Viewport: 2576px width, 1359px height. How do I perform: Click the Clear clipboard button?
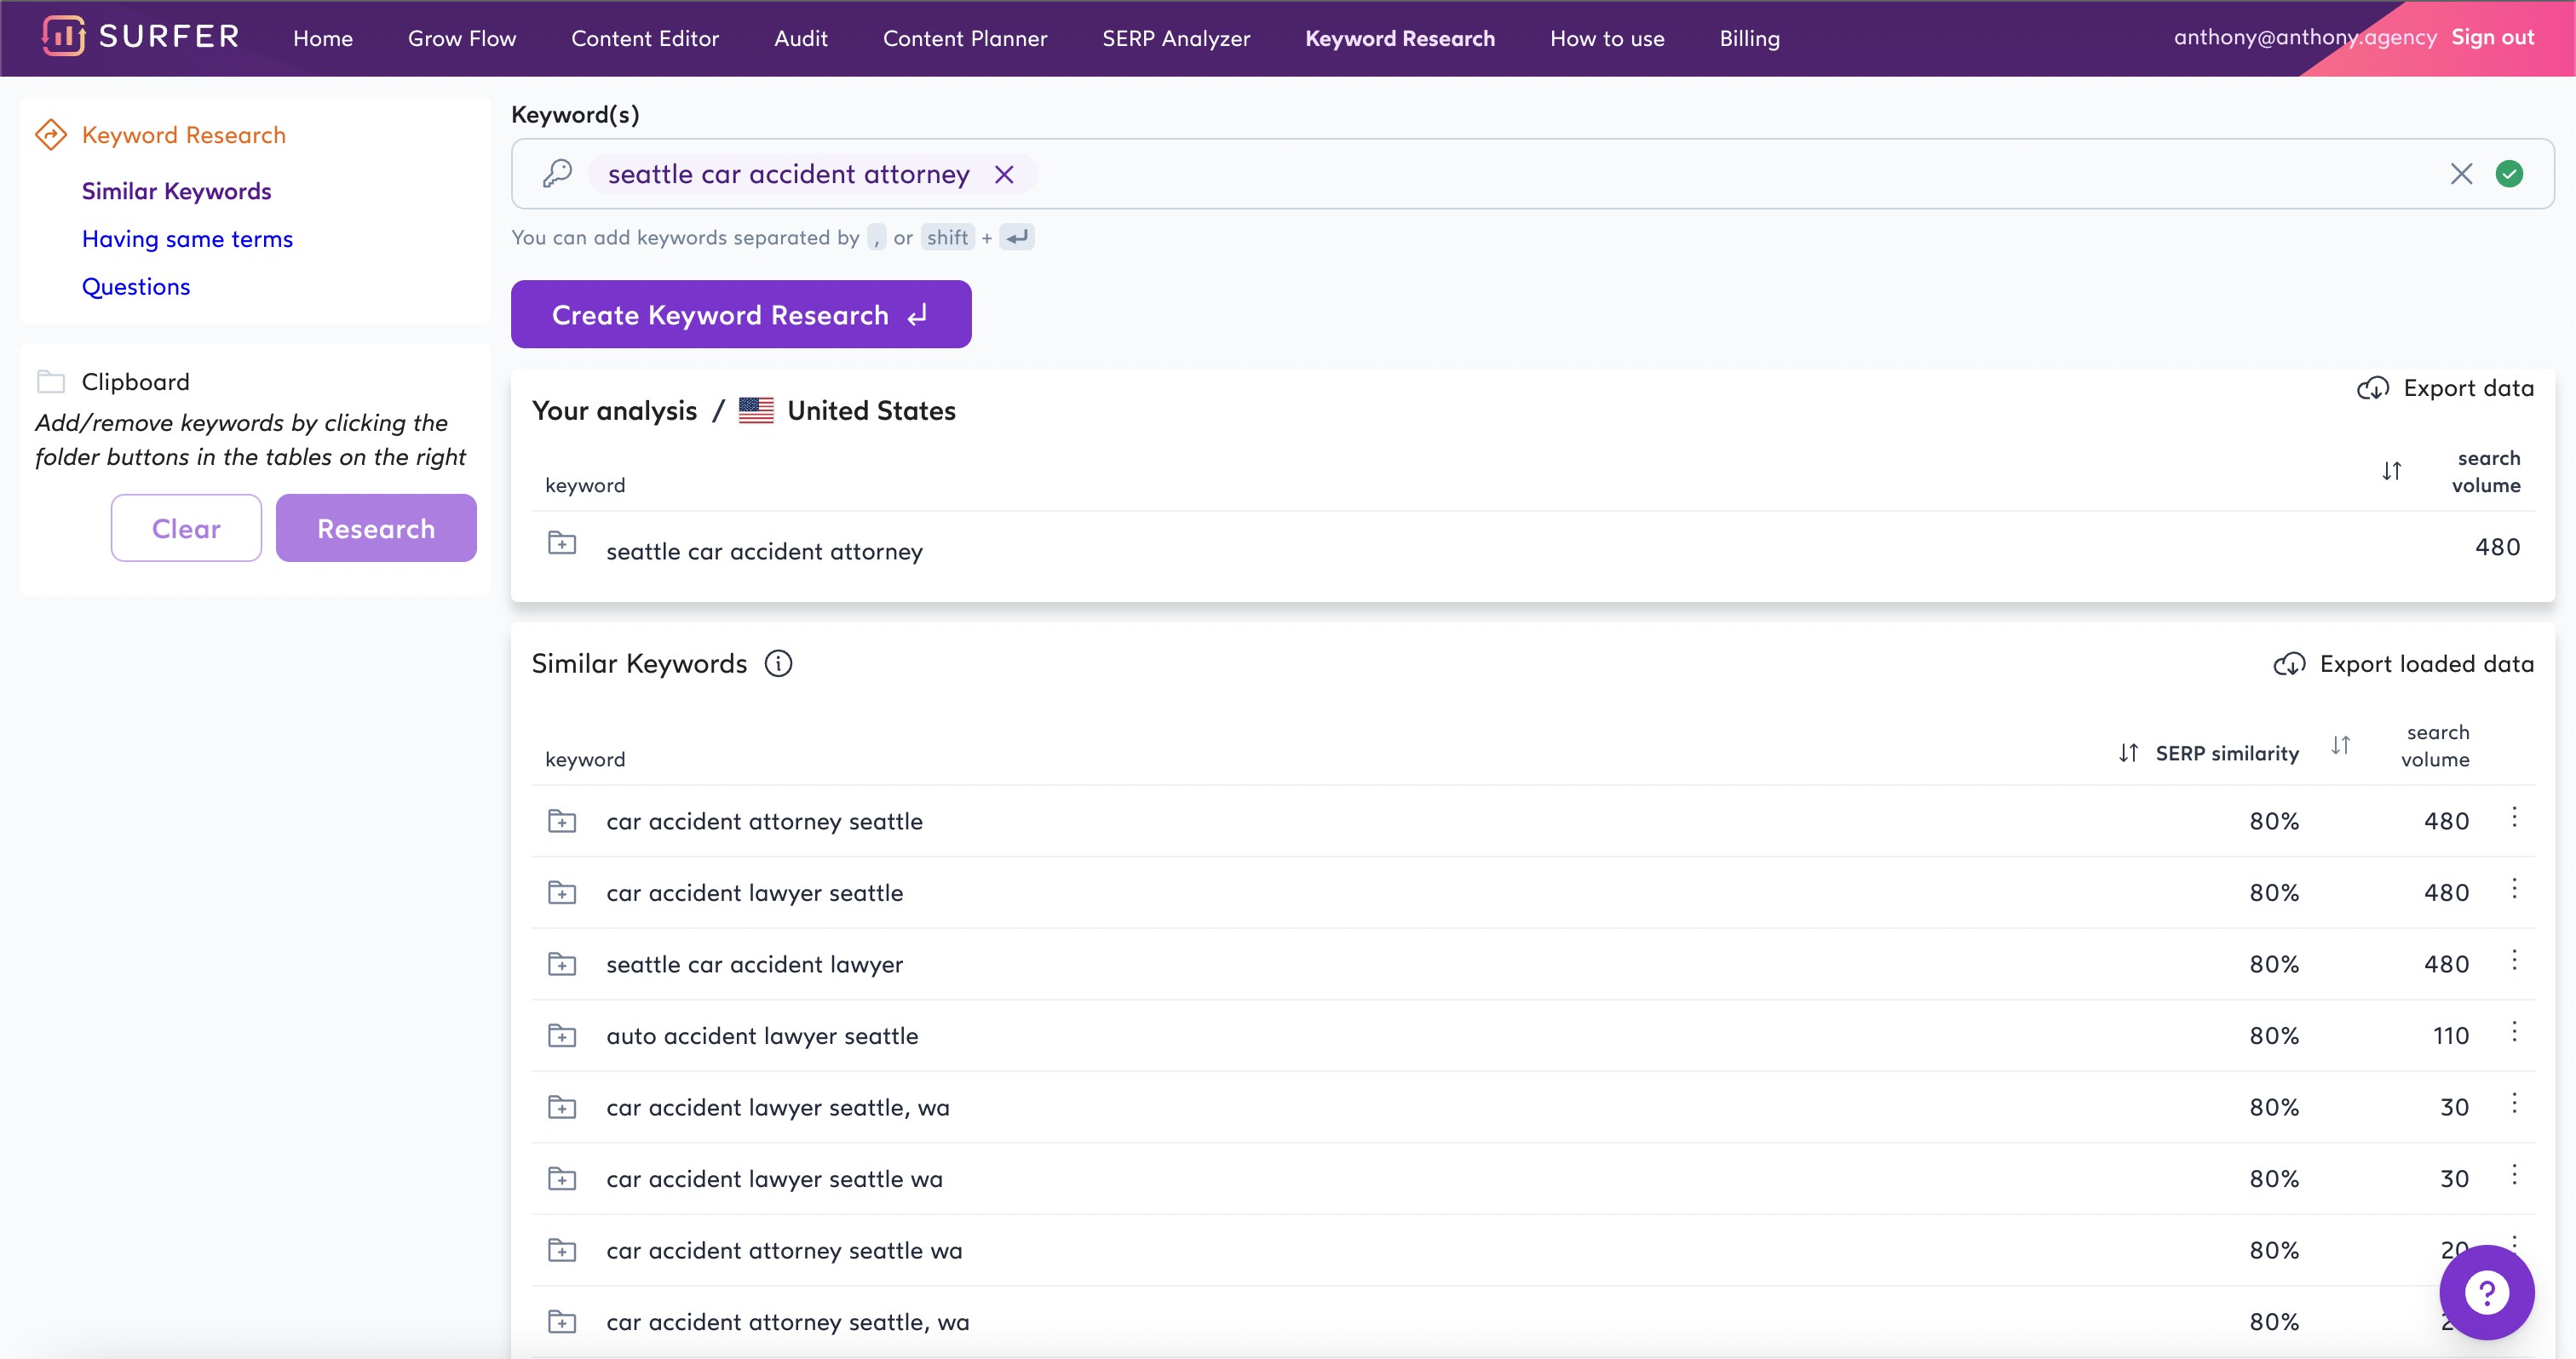tap(186, 529)
